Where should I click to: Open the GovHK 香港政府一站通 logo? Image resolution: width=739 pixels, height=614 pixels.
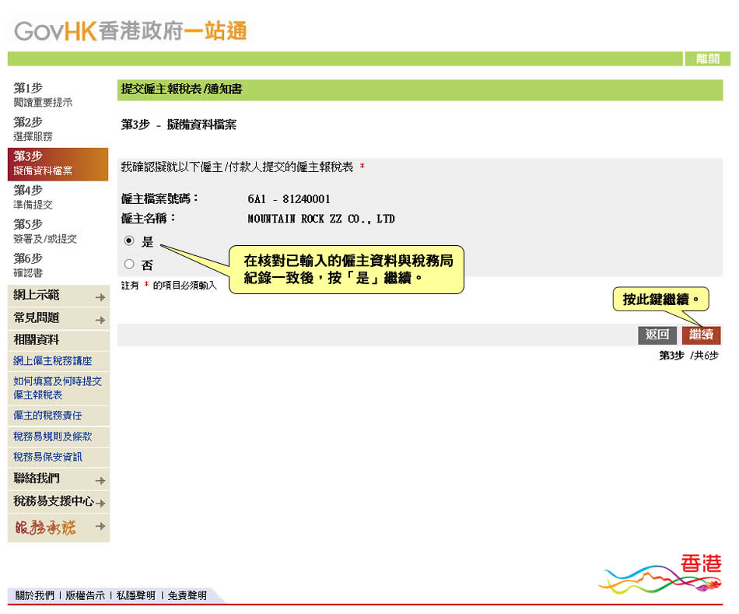coord(131,31)
